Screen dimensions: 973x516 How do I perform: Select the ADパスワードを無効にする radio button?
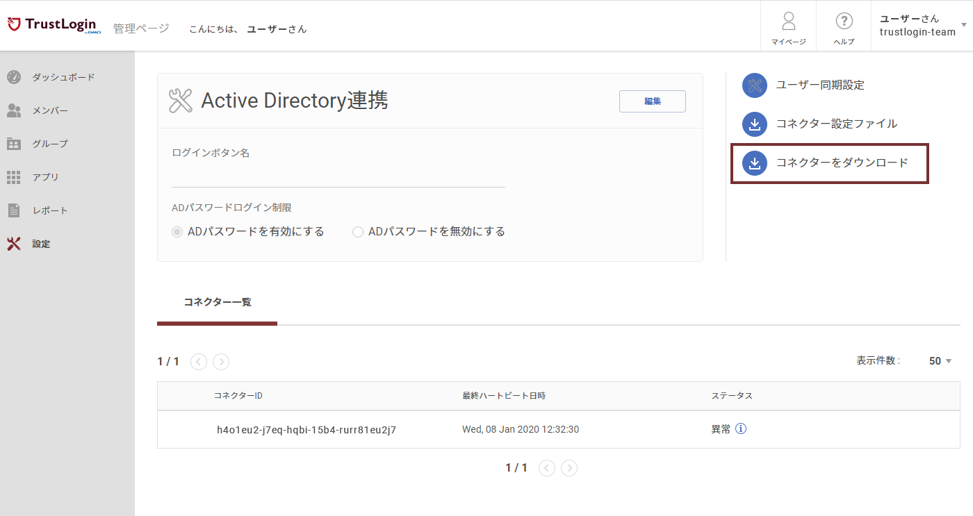pos(358,232)
